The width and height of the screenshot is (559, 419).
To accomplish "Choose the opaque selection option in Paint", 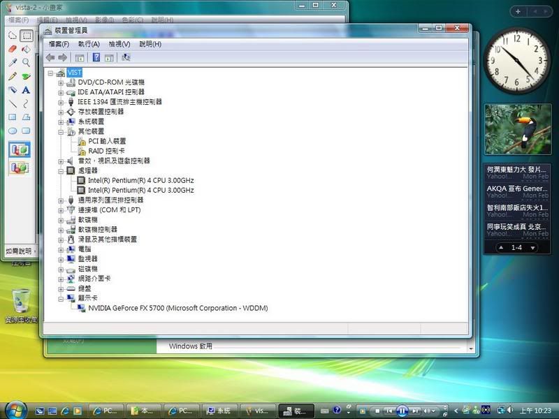I will point(20,149).
